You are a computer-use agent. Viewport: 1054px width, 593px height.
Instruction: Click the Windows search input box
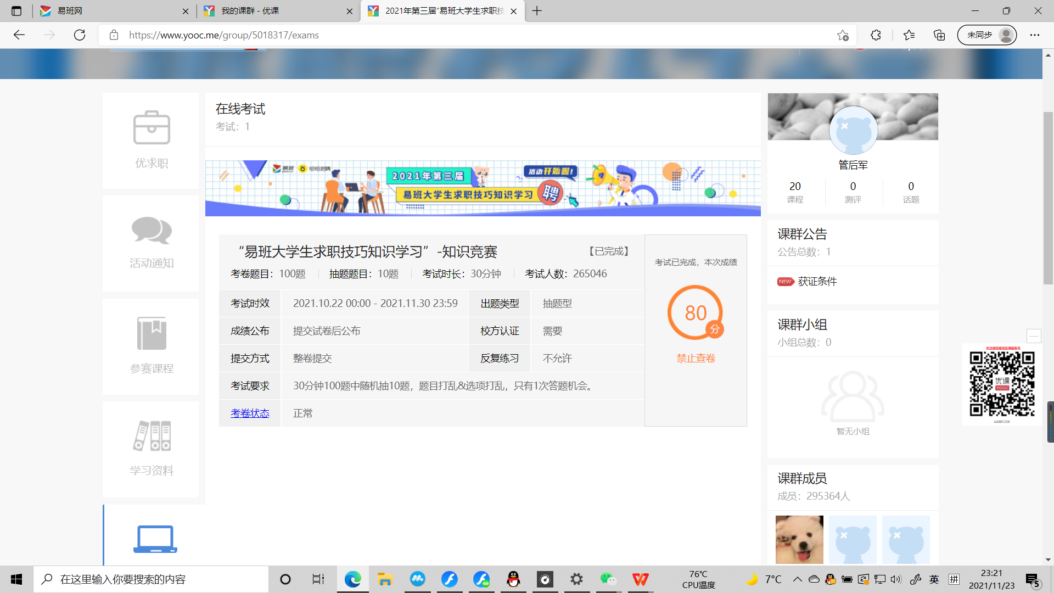tap(151, 579)
